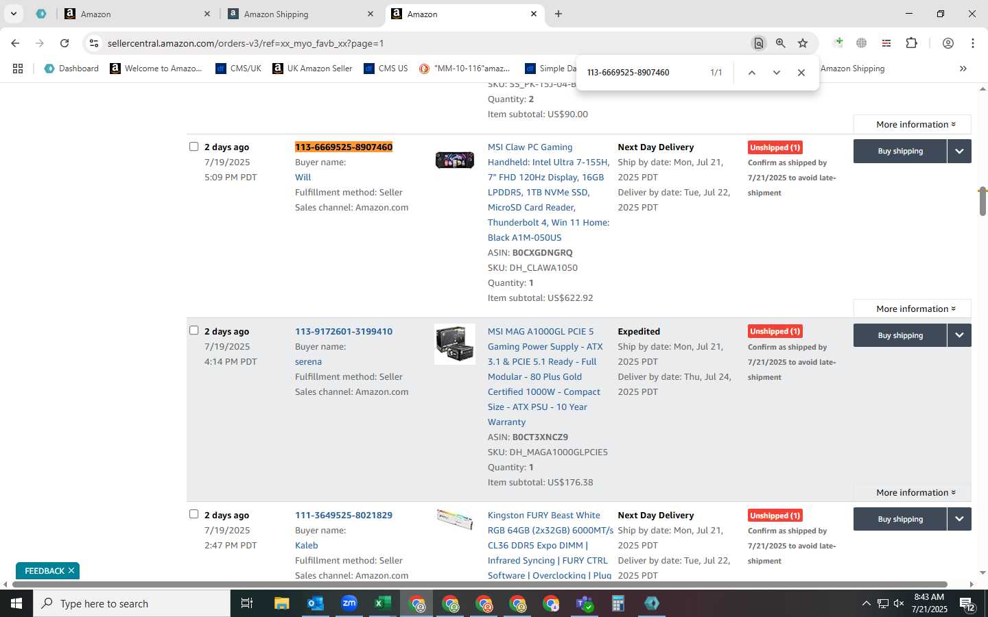Screen dimensions: 988x617
Task: Open Microsoft Teams from the taskbar
Action: 585,603
